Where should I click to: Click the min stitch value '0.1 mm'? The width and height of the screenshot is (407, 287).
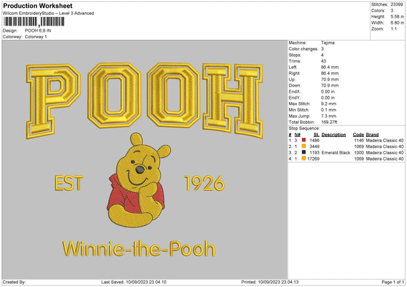pos(328,110)
